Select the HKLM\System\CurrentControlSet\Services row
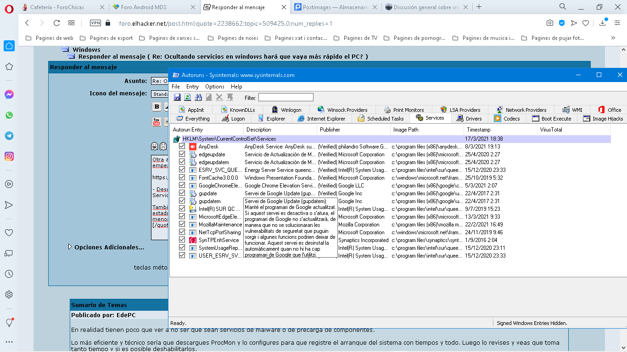The height and width of the screenshot is (352, 627). [x=391, y=139]
